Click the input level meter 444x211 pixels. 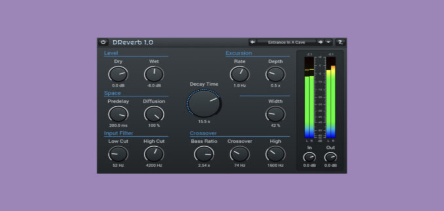tap(309, 97)
